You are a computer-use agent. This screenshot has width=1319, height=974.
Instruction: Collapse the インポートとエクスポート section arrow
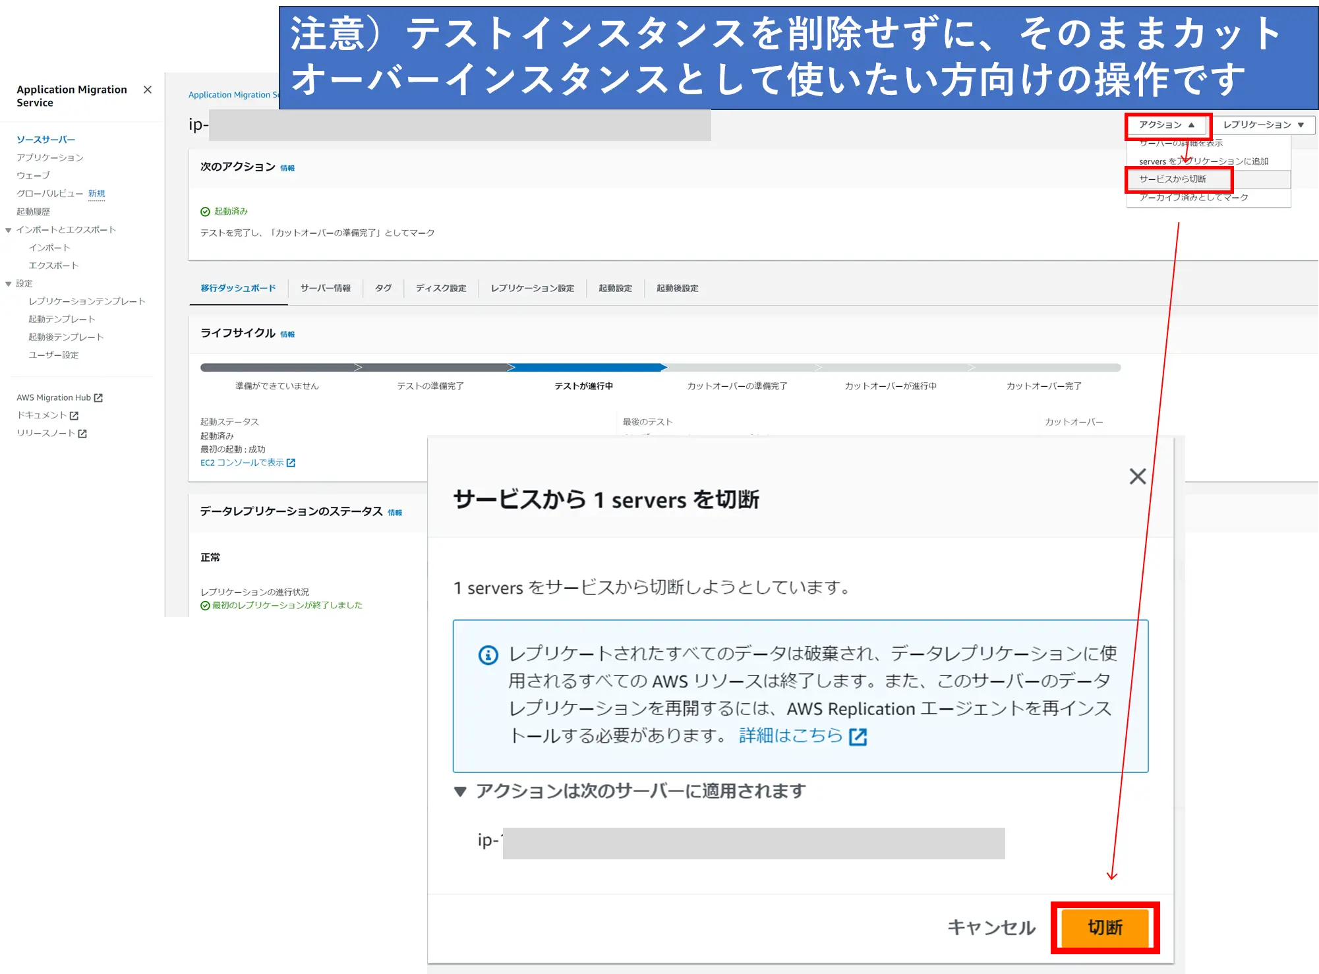point(9,230)
